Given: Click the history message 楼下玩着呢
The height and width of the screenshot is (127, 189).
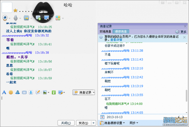Looking at the screenshot, I should [x=112, y=63].
